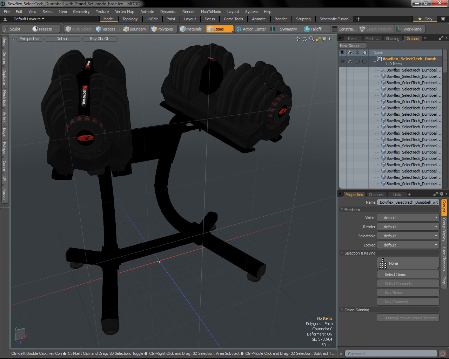
Task: Click the viewport zoom magnifier icon
Action: 311,39
